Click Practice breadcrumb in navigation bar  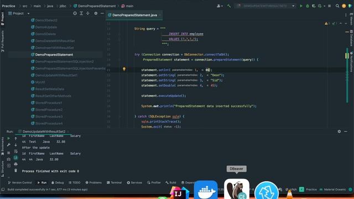(9, 6)
